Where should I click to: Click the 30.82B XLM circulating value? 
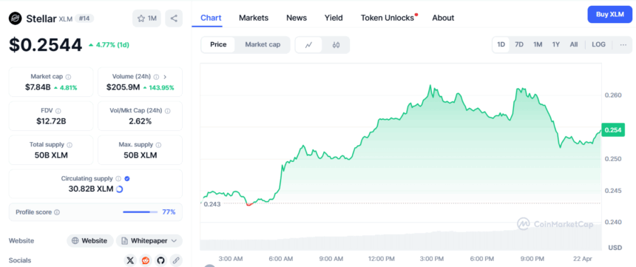click(x=91, y=189)
